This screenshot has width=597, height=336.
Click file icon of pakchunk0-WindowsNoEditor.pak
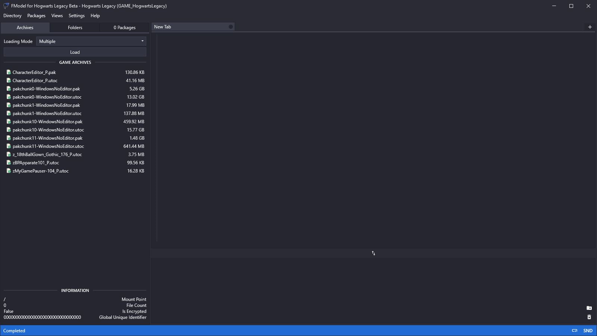point(9,88)
